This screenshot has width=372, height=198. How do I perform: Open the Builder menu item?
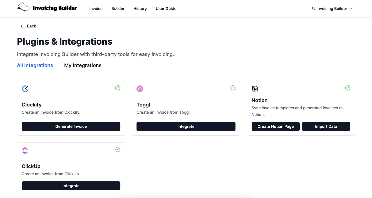(118, 9)
